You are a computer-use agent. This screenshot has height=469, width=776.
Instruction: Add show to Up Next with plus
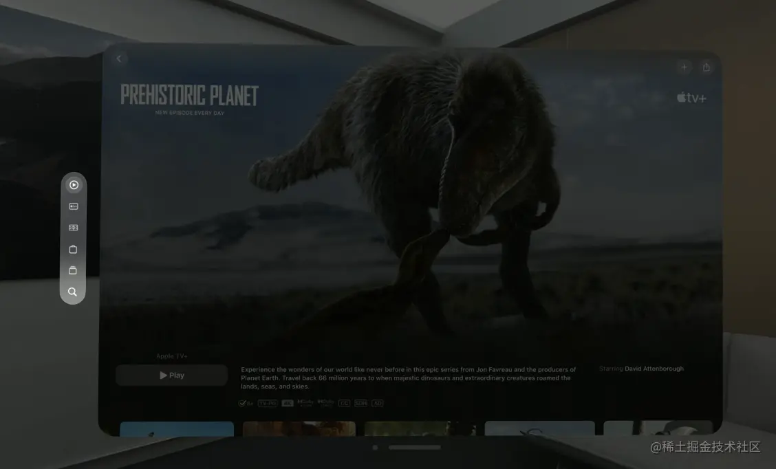click(684, 67)
